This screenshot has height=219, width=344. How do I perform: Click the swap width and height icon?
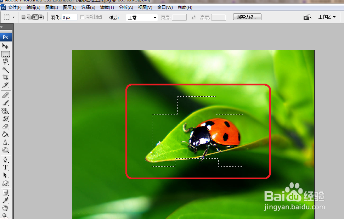coord(193,17)
